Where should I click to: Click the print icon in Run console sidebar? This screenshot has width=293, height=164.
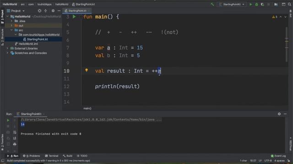[15, 144]
